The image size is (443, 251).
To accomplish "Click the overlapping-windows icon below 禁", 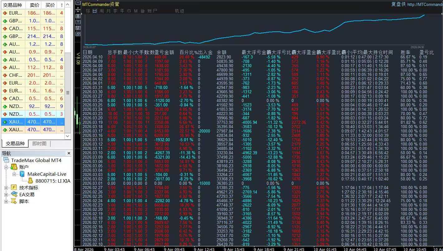I will tap(78, 34).
